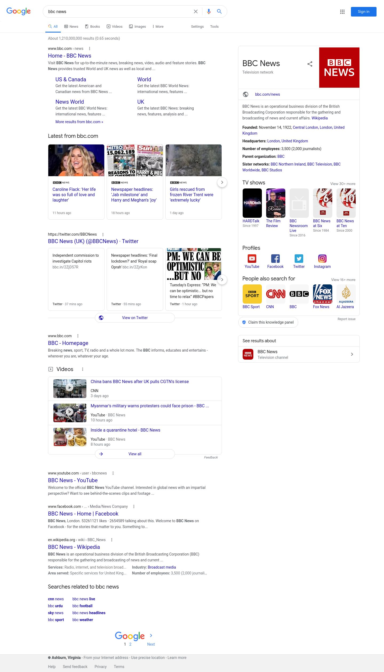This screenshot has height=672, width=384.
Task: Click Feedback below the videos box
Action: point(211,457)
